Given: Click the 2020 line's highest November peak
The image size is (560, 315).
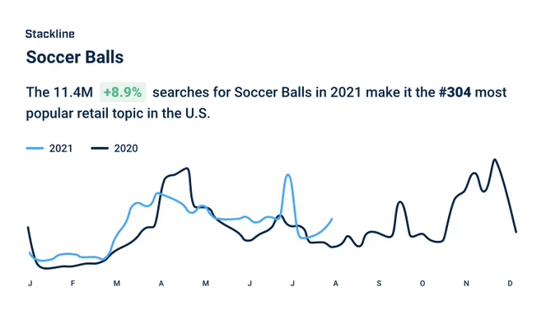Looking at the screenshot, I should coord(495,160).
